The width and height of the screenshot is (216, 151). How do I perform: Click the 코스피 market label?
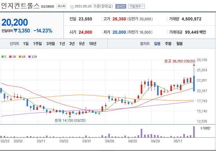[61, 6]
